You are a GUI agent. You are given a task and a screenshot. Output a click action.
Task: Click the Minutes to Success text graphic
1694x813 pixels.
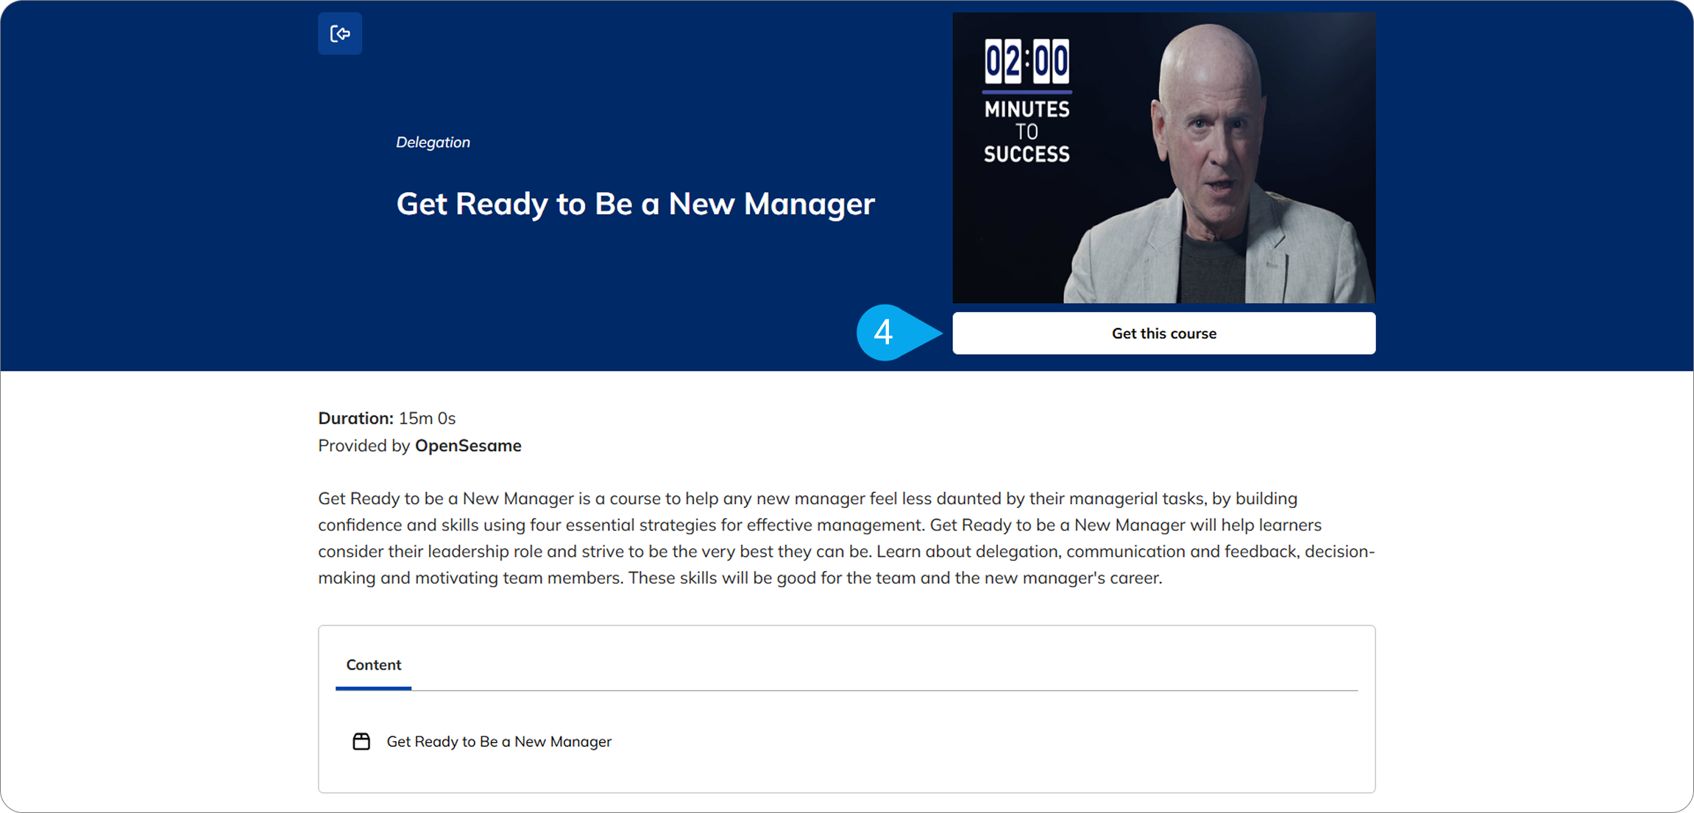[1027, 132]
